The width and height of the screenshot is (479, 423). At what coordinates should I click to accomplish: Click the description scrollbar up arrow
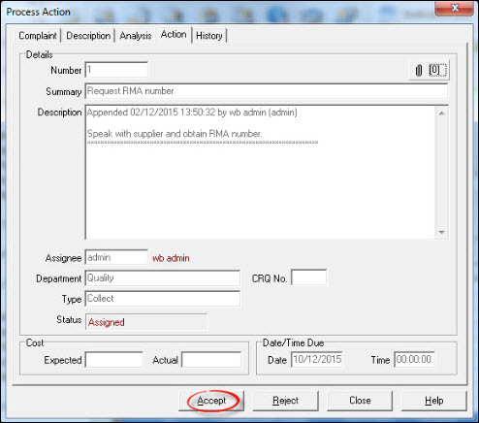click(x=442, y=113)
